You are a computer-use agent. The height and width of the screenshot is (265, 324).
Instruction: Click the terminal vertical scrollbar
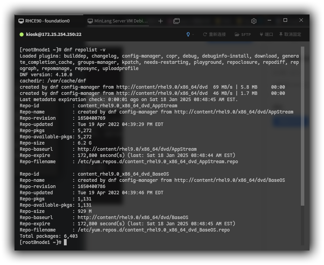coord(303,126)
